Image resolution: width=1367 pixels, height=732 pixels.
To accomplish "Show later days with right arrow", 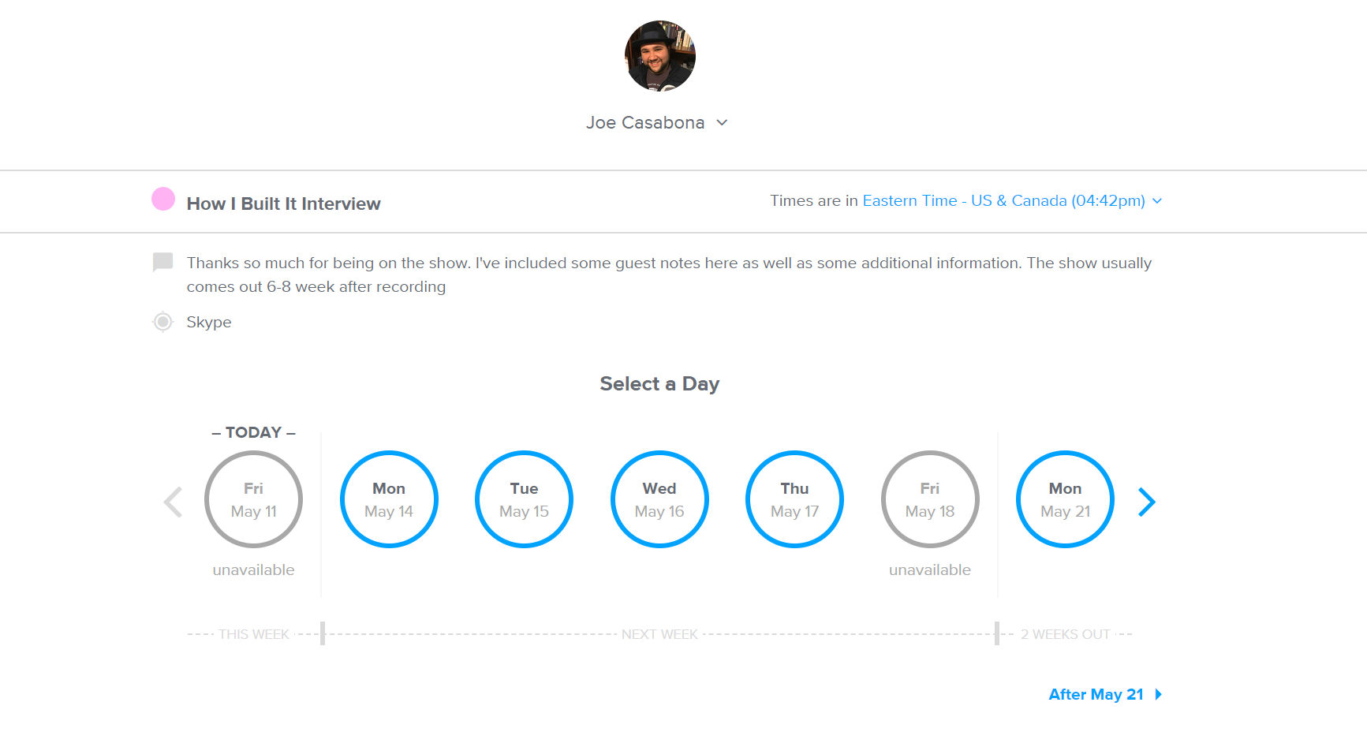I will 1146,502.
